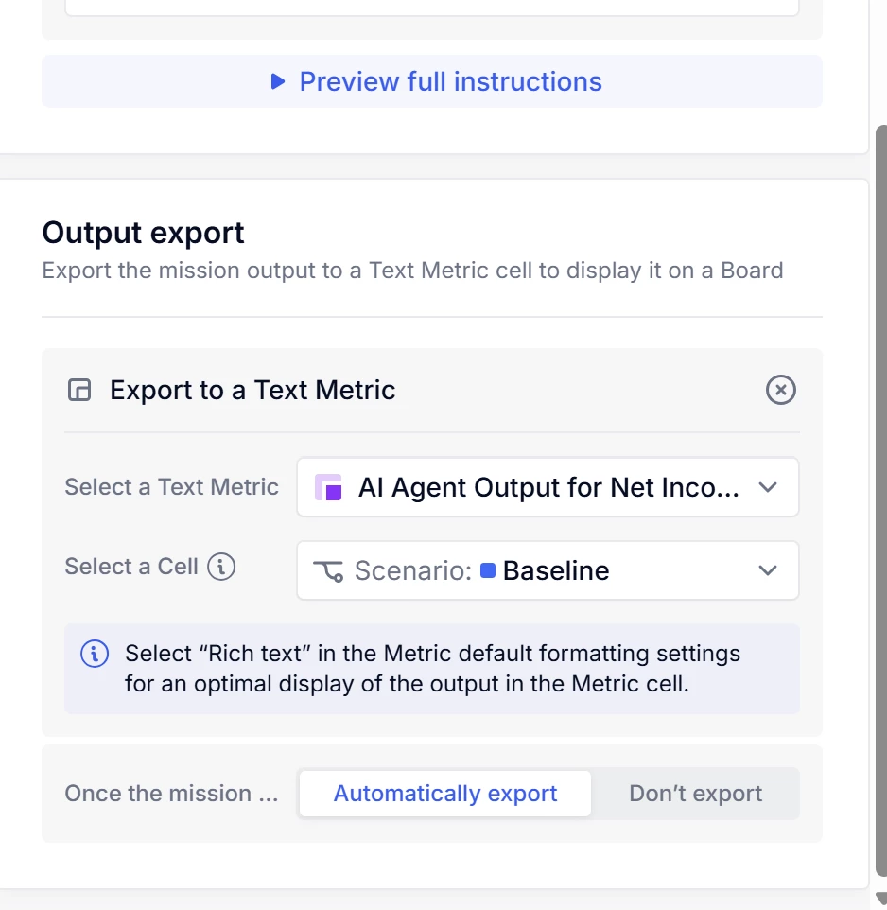Click the Scenario branch icon in cell selector
The height and width of the screenshot is (910, 887).
[328, 570]
